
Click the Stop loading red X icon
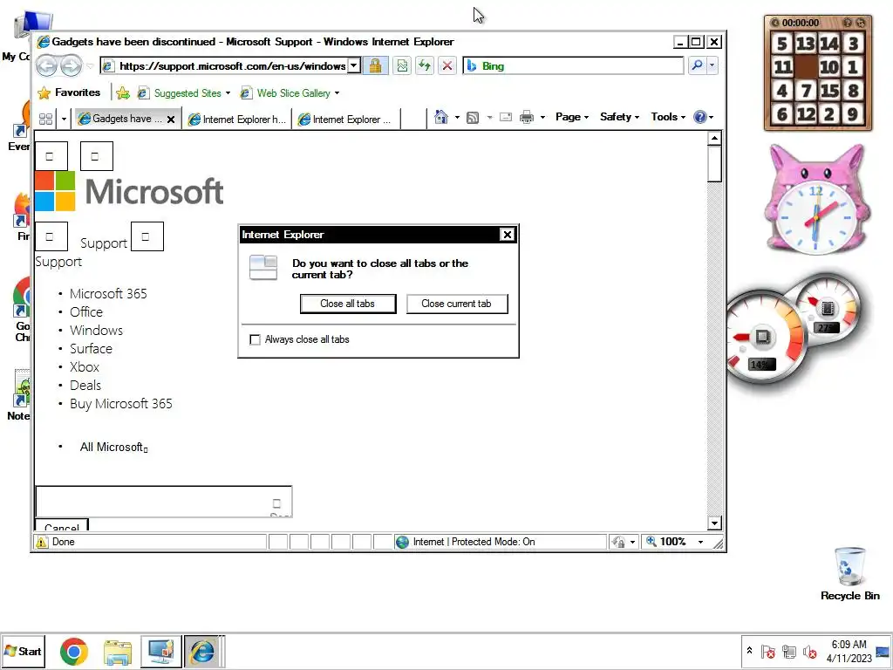(447, 65)
